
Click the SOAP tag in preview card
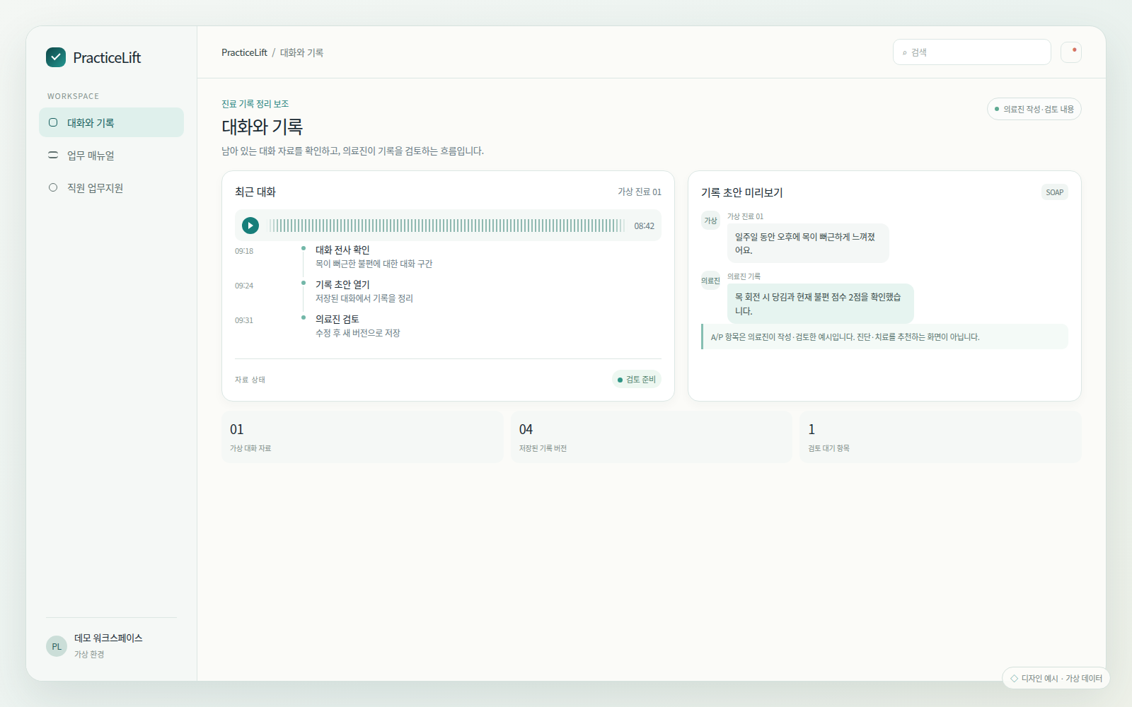[1054, 192]
